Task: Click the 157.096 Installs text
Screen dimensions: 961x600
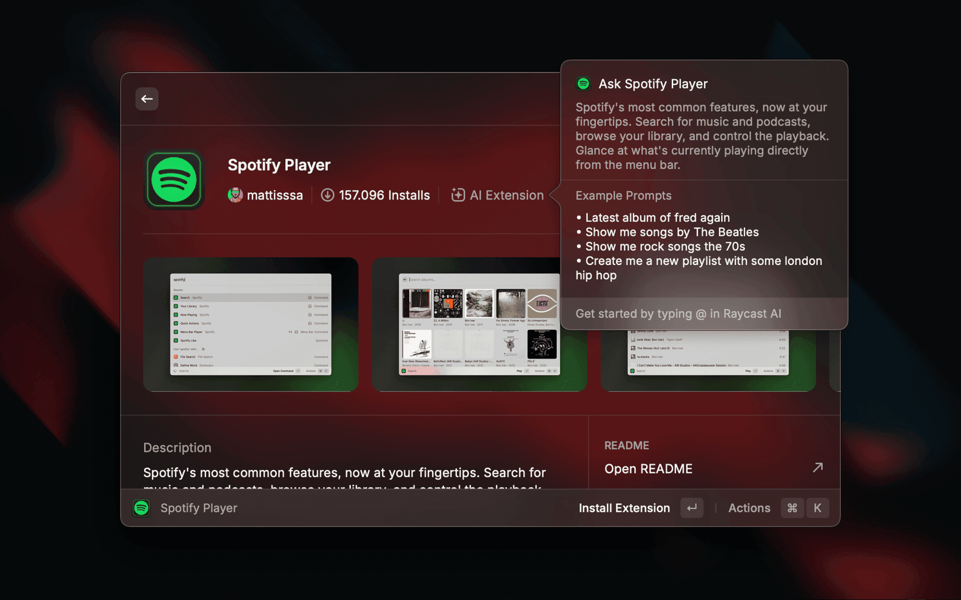Action: [x=384, y=195]
